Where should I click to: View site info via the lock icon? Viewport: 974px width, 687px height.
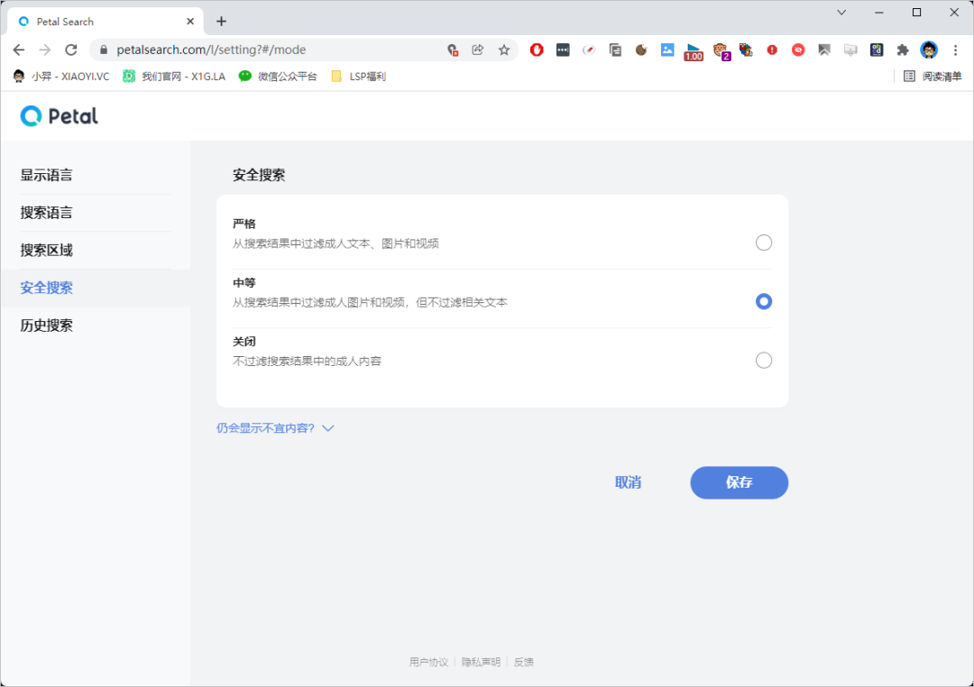[104, 50]
